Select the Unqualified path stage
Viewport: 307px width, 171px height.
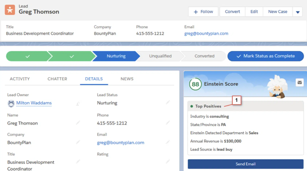coord(160,56)
